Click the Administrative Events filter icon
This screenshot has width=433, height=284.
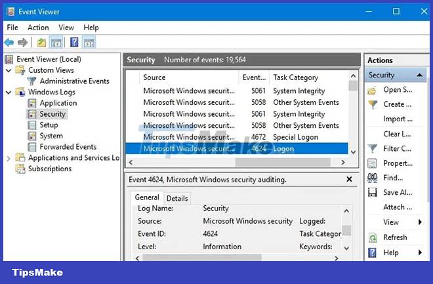coord(31,81)
